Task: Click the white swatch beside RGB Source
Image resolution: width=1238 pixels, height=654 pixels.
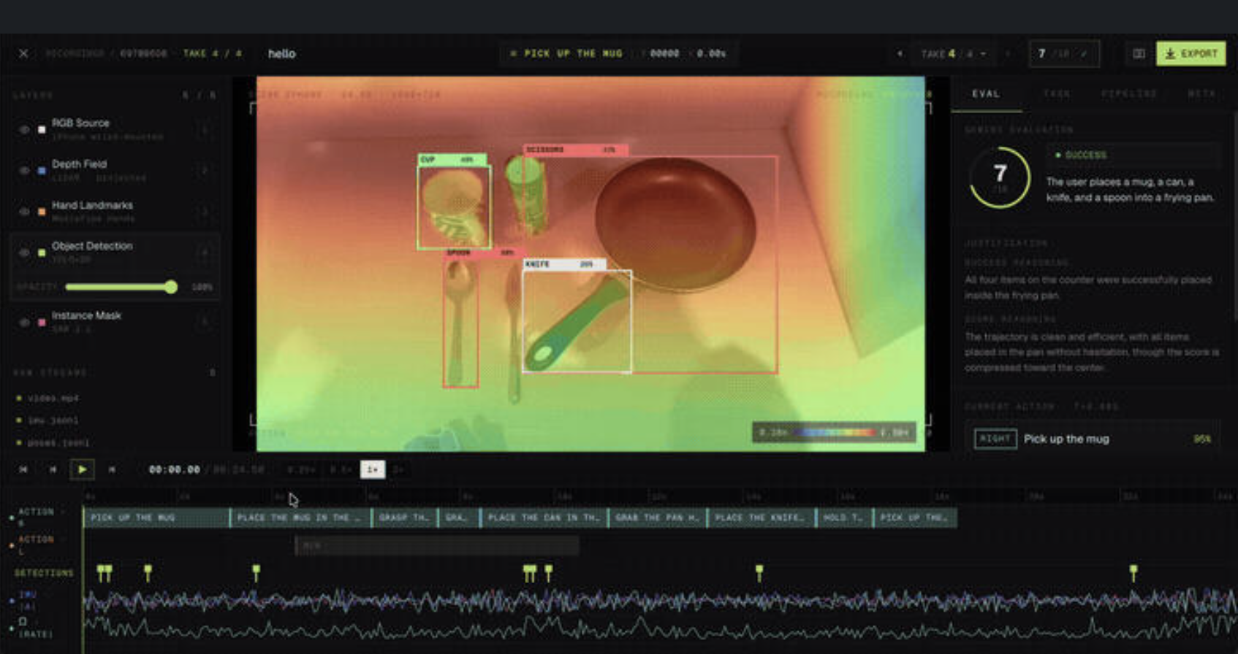Action: (42, 129)
